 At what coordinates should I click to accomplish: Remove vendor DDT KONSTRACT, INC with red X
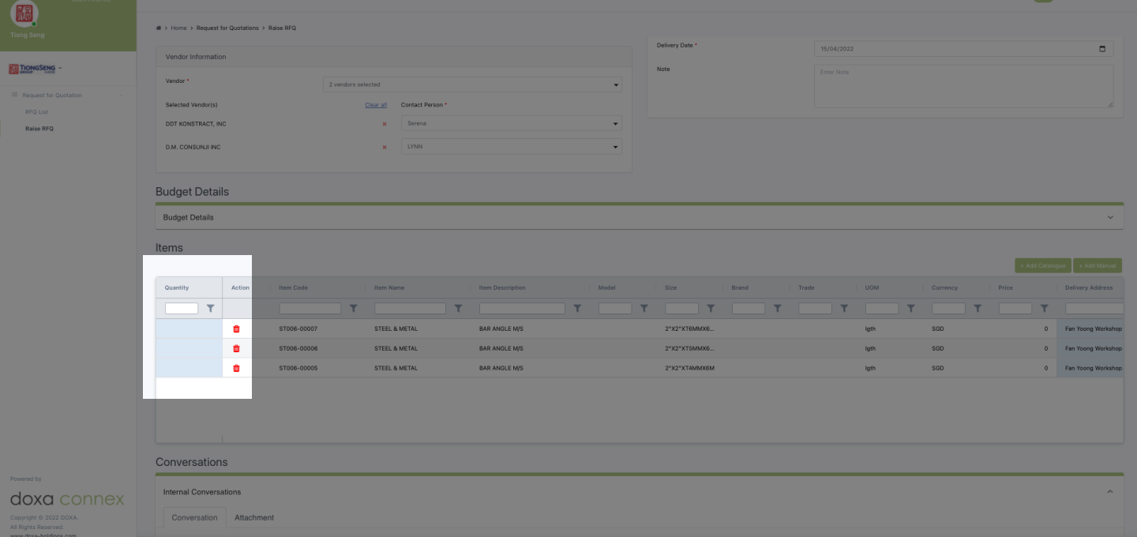click(x=385, y=124)
